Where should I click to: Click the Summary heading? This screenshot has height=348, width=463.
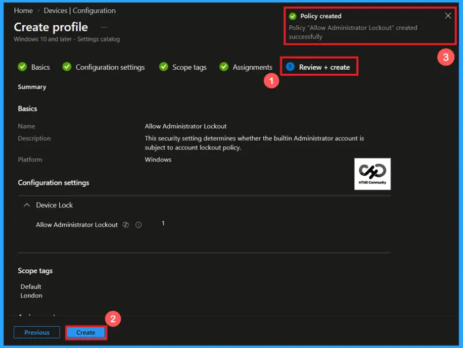pyautogui.click(x=32, y=87)
